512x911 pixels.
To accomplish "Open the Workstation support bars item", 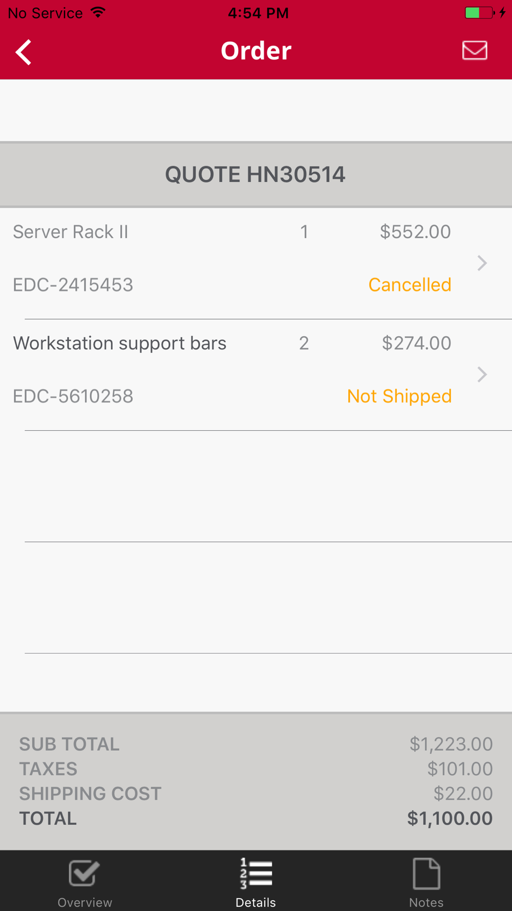I will 256,375.
